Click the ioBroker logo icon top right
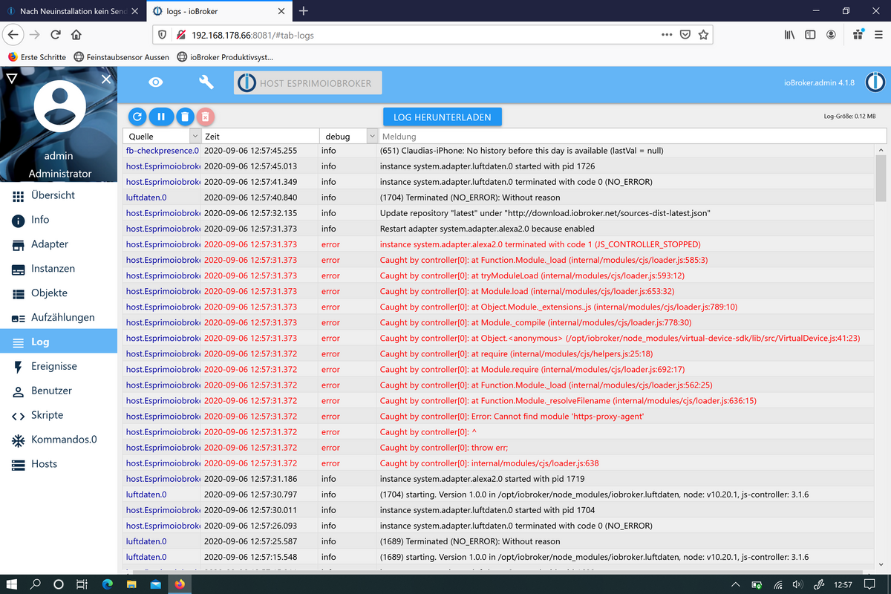Image resolution: width=891 pixels, height=594 pixels. coord(875,82)
